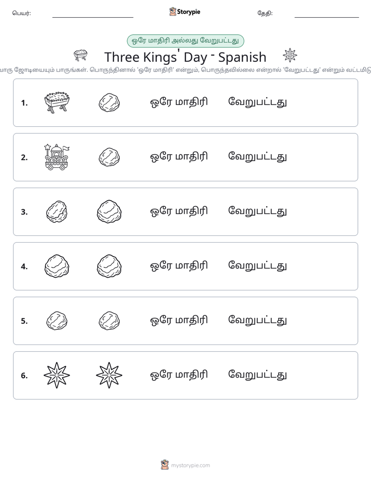Click the right coal lump in row 4

coord(109,266)
